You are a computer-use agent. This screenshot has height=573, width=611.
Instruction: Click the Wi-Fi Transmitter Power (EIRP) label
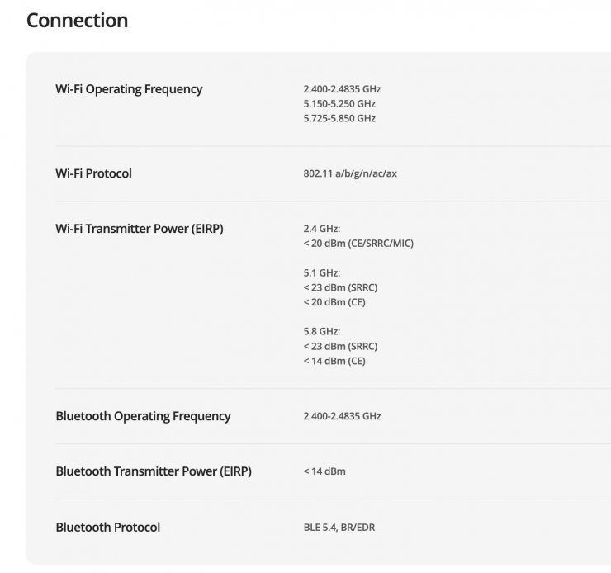[139, 229]
